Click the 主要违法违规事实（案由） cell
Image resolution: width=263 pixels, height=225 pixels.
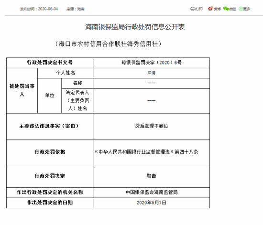[50, 127]
